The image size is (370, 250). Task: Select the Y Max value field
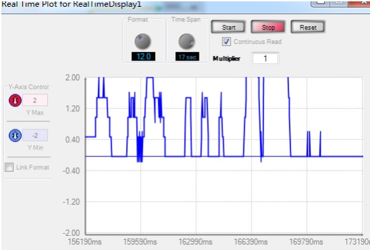coord(35,100)
